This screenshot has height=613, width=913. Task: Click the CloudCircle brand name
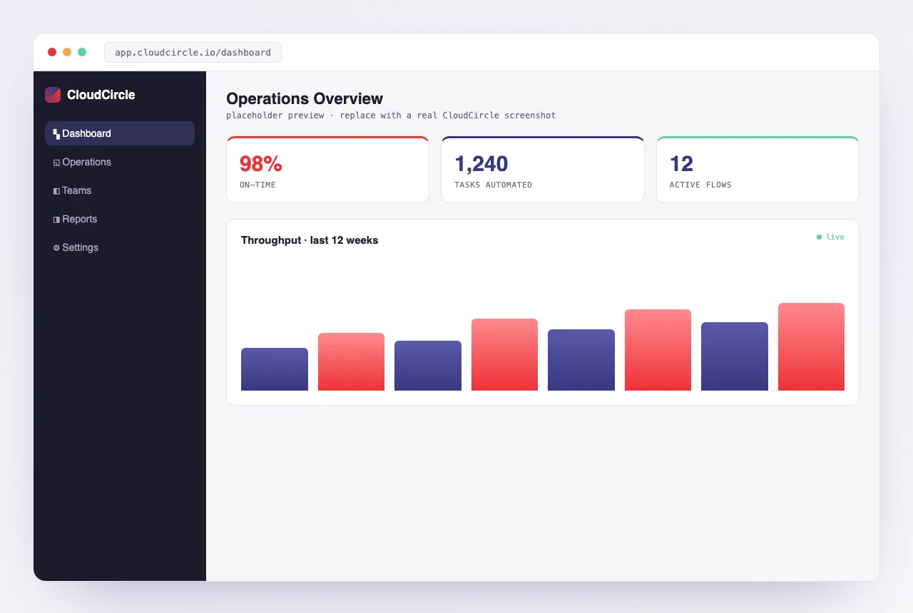point(101,95)
